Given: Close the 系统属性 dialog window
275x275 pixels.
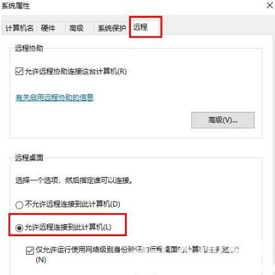Looking at the screenshot, I should [270, 5].
